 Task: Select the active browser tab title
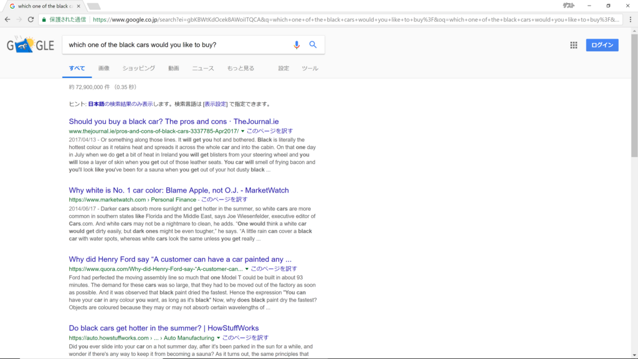pos(45,6)
